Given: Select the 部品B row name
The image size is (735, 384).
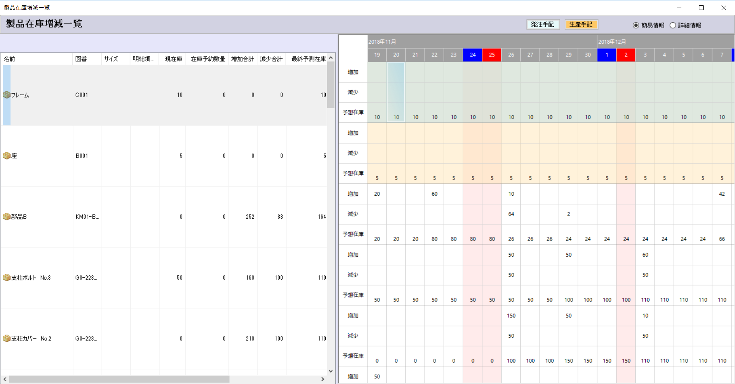Looking at the screenshot, I should tap(19, 217).
